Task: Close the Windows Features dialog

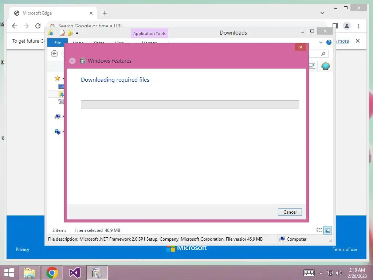Action: pyautogui.click(x=301, y=47)
